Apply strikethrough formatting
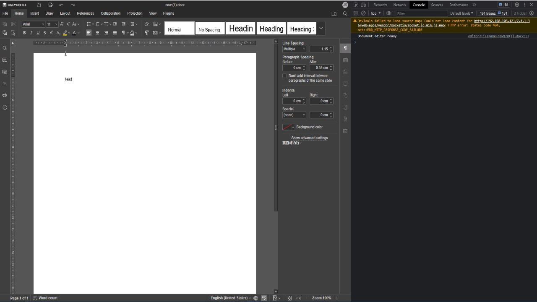 pos(45,33)
